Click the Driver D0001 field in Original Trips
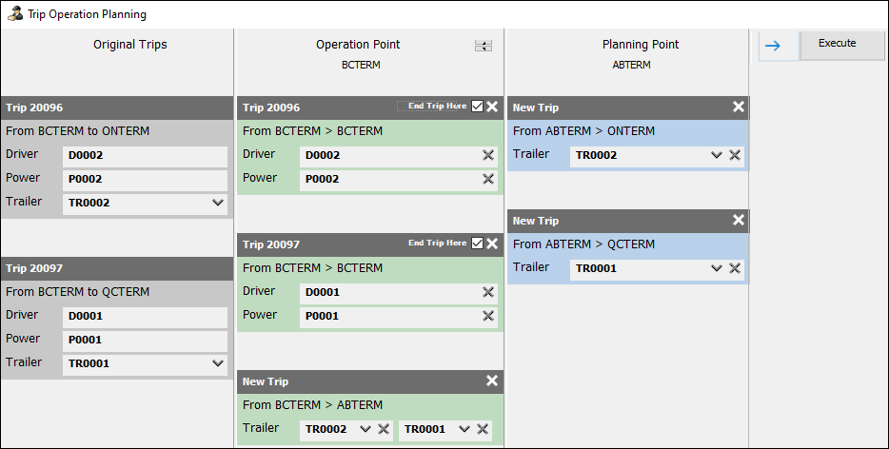Screen dimensions: 889x449 145,316
